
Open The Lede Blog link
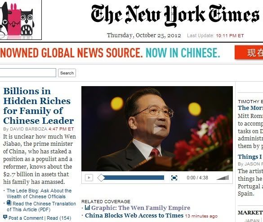tap(39, 194)
